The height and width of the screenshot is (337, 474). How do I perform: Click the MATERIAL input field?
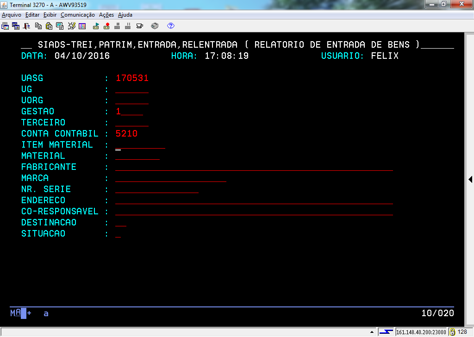(x=137, y=156)
